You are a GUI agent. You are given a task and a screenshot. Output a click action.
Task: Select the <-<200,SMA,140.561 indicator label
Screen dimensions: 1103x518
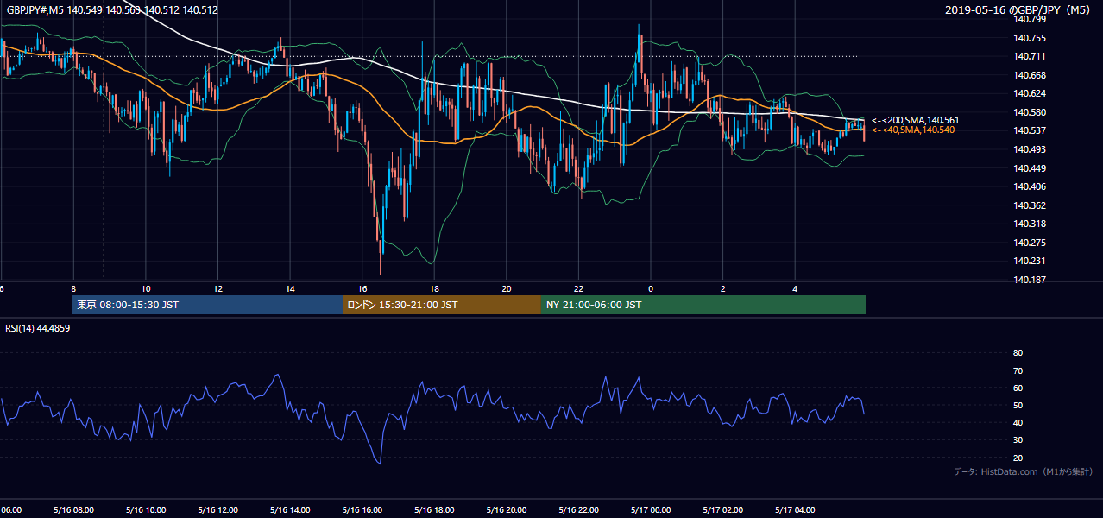click(915, 120)
